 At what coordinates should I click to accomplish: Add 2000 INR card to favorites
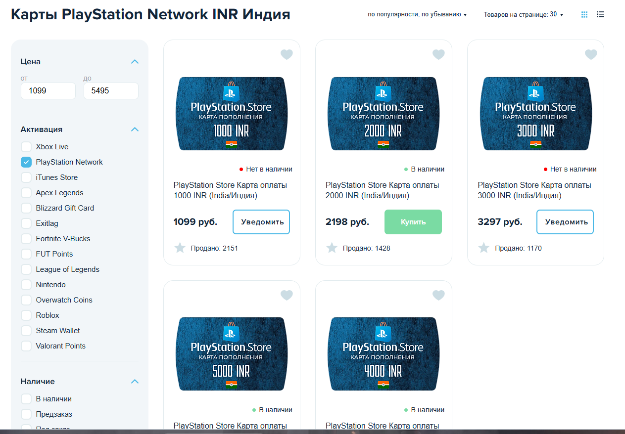tap(438, 54)
